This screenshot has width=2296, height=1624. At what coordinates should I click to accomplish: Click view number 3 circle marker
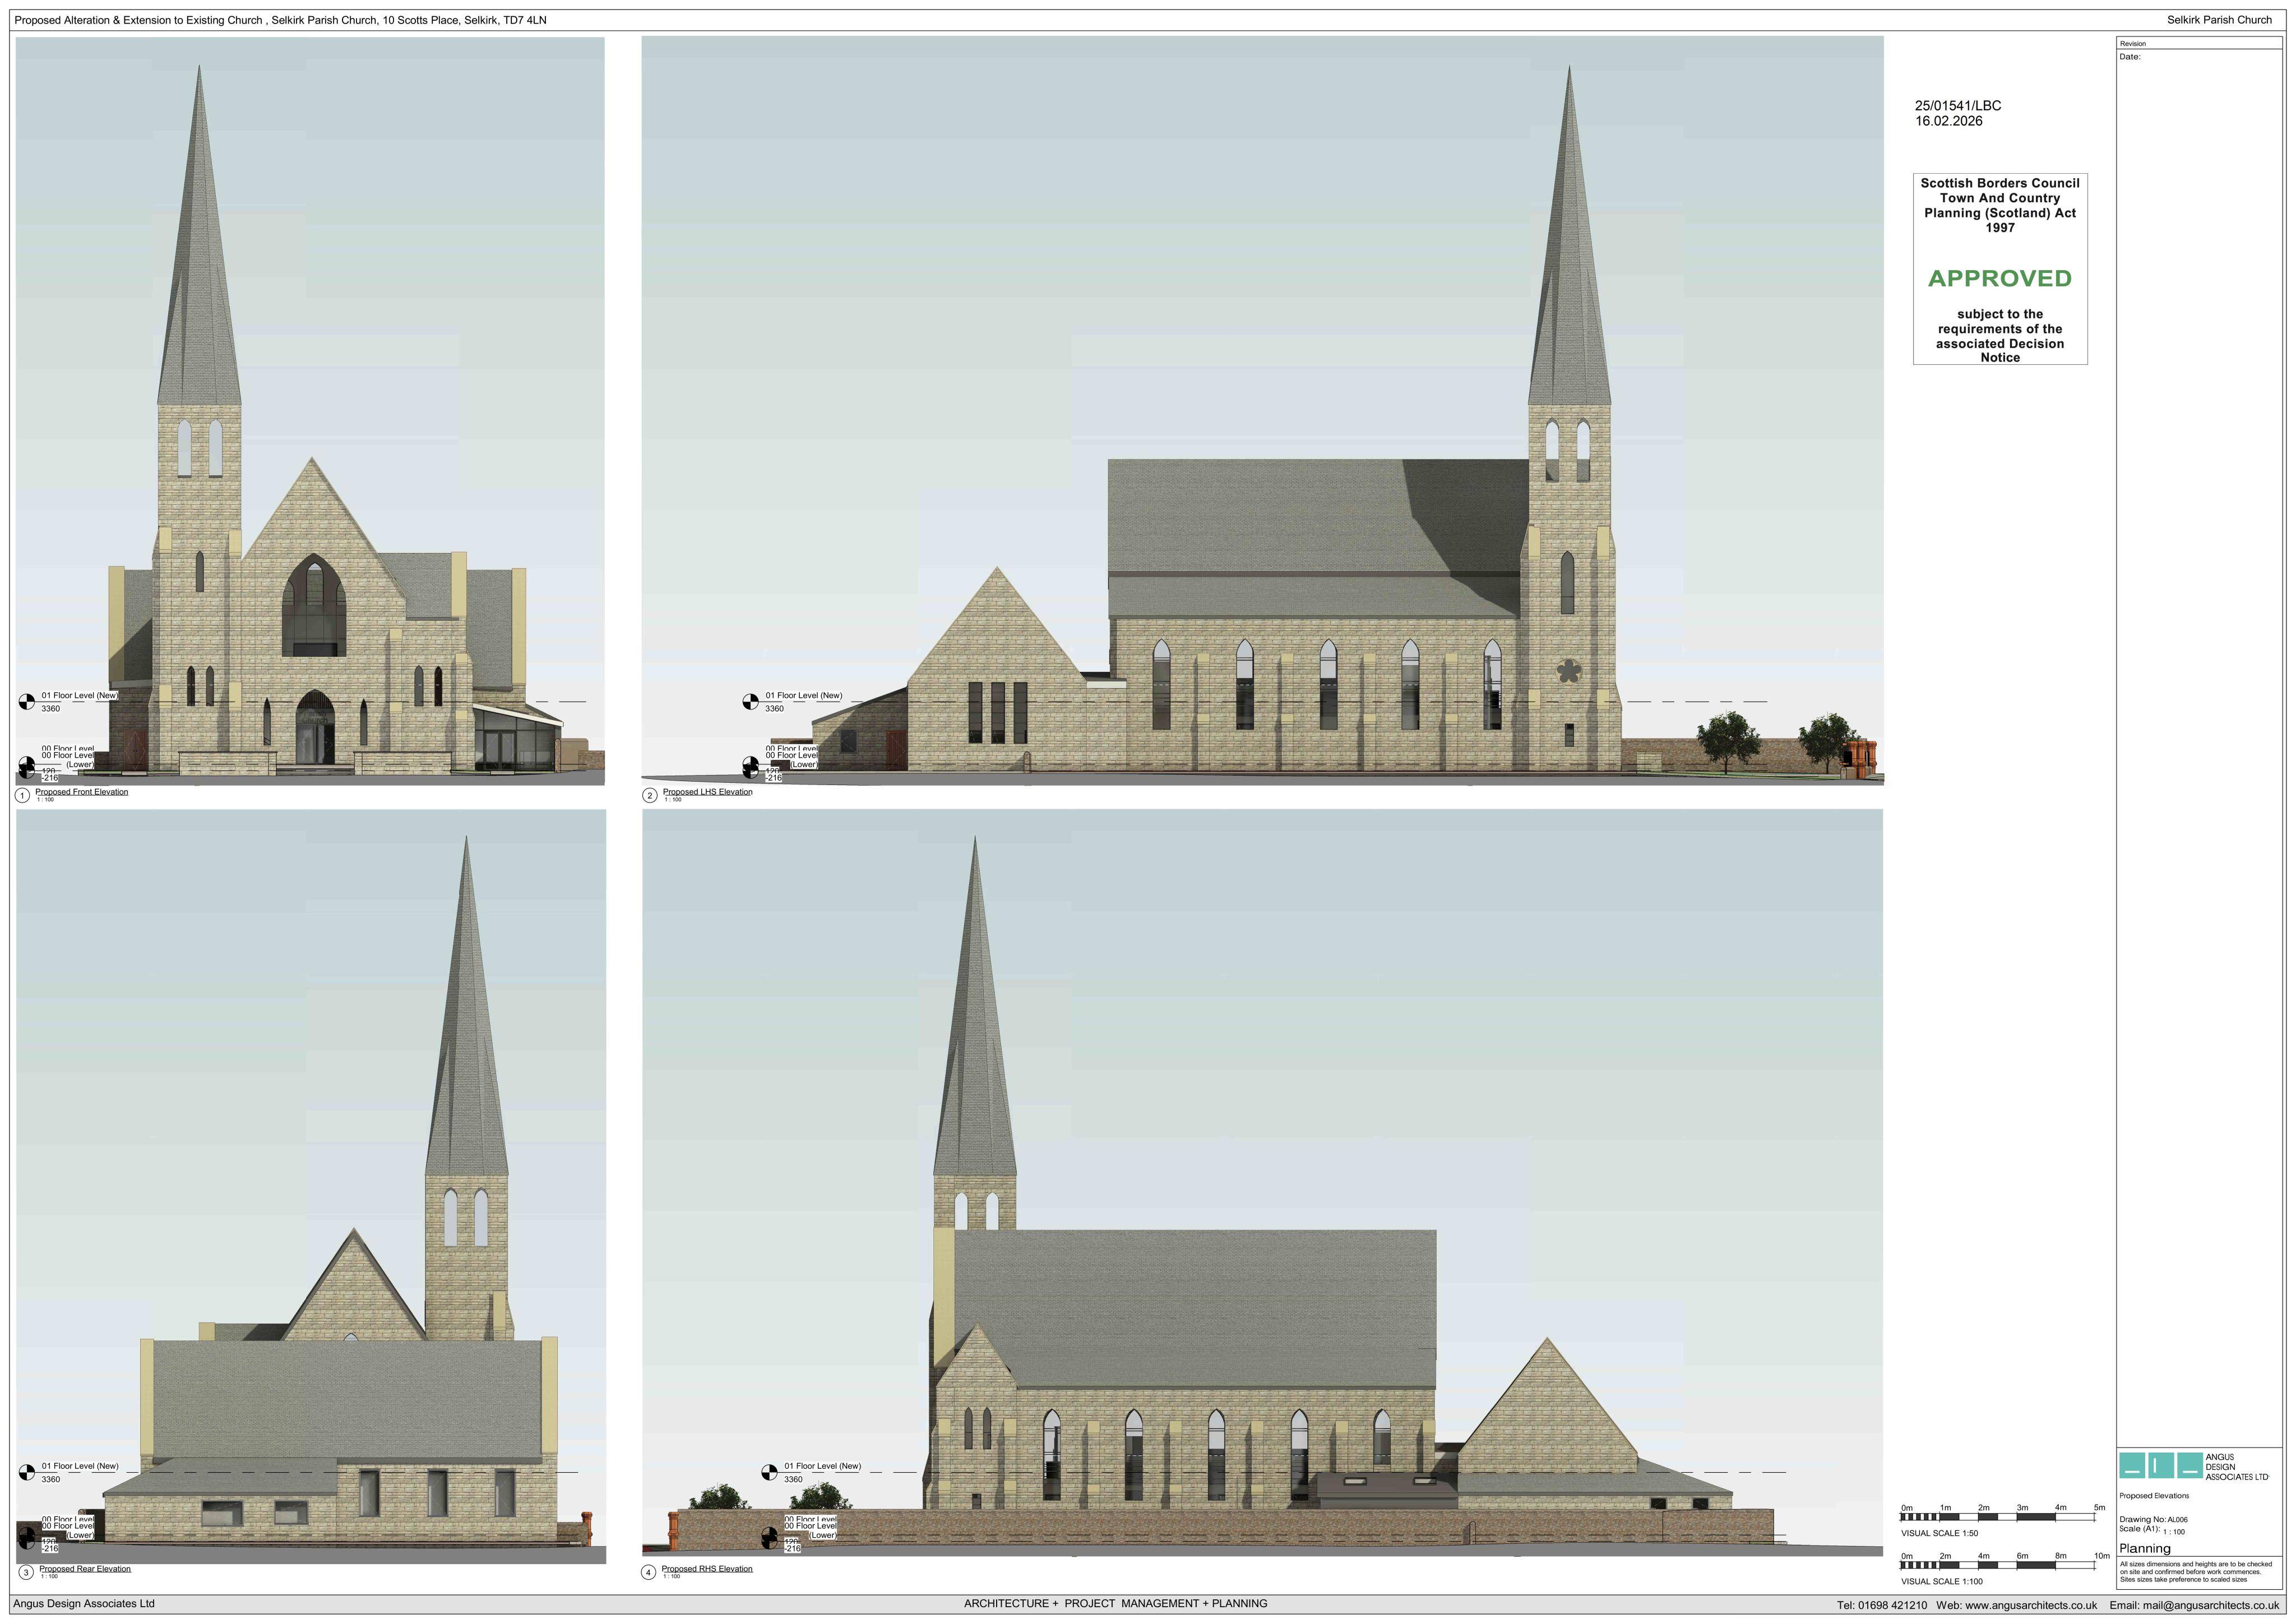click(x=26, y=1573)
